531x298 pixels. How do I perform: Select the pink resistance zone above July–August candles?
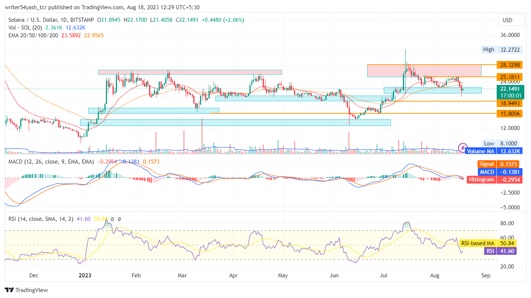[424, 71]
